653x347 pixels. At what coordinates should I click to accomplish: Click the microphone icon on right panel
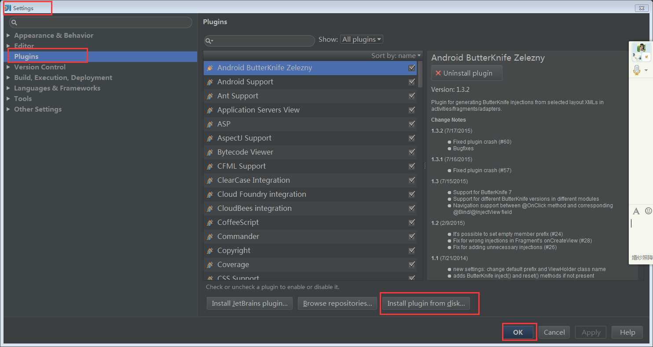coord(636,70)
